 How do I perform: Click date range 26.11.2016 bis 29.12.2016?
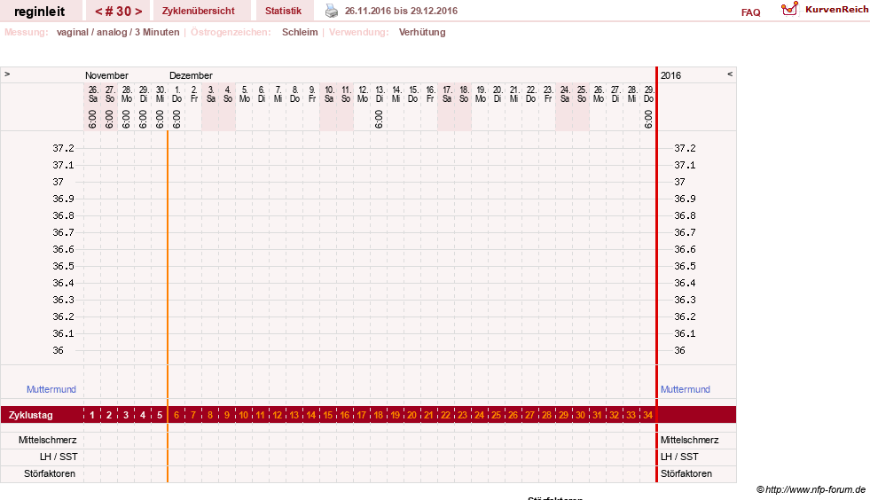tap(401, 11)
